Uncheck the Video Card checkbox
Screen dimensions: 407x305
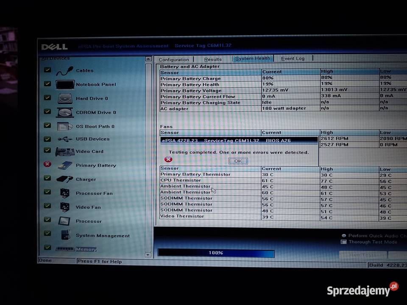click(47, 150)
